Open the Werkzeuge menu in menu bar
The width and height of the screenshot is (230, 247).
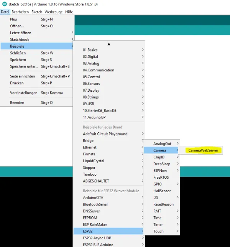(x=53, y=12)
